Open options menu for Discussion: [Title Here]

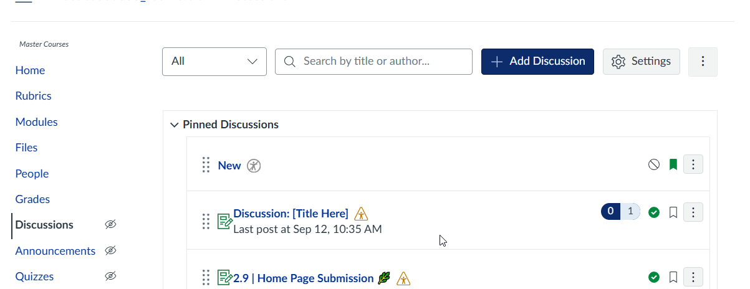[x=693, y=212]
